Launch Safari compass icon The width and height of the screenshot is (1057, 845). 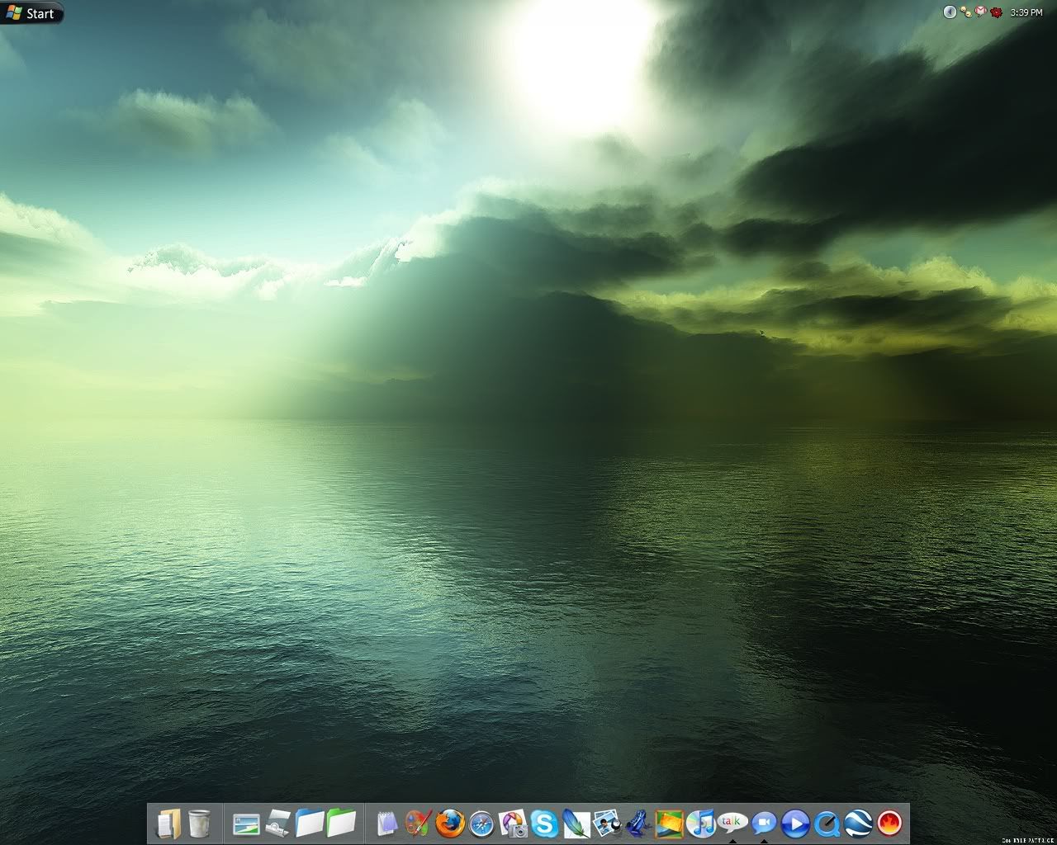[481, 824]
